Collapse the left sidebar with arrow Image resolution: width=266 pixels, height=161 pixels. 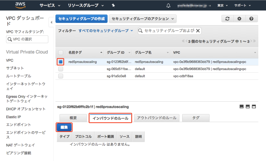[x=51, y=23]
